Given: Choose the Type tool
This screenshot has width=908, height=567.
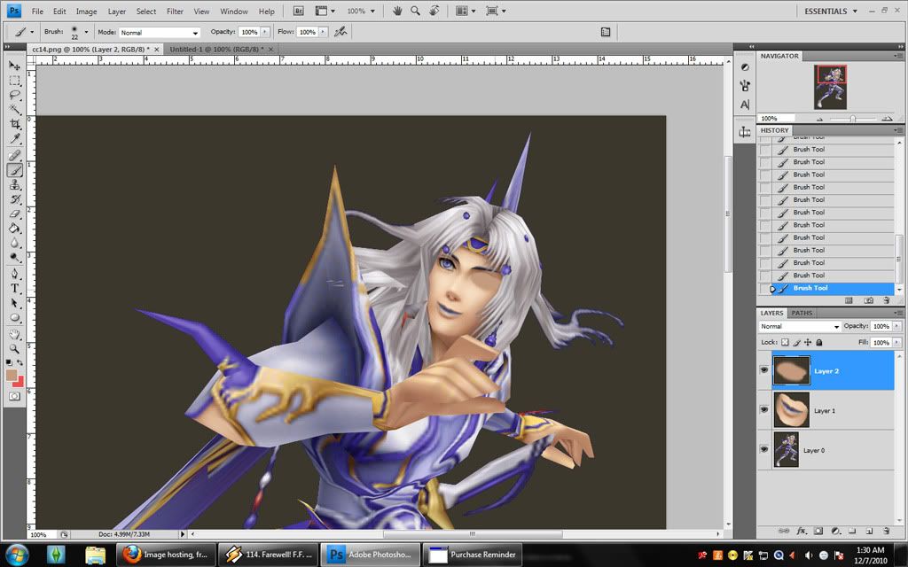Looking at the screenshot, I should [15, 288].
